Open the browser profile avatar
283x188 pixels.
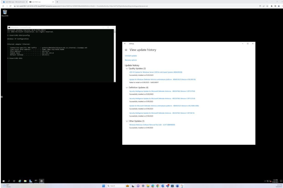point(279,6)
